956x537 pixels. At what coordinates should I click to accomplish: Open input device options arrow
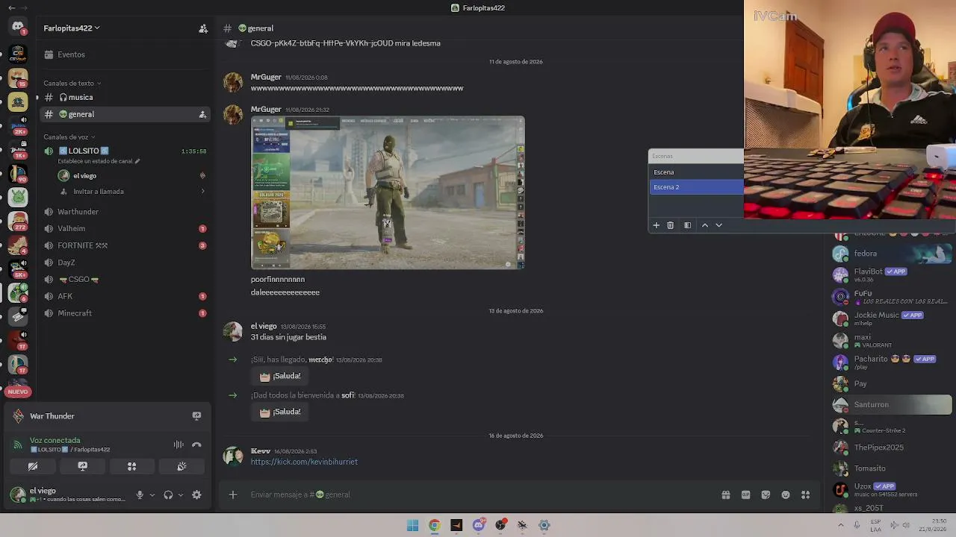click(x=152, y=494)
